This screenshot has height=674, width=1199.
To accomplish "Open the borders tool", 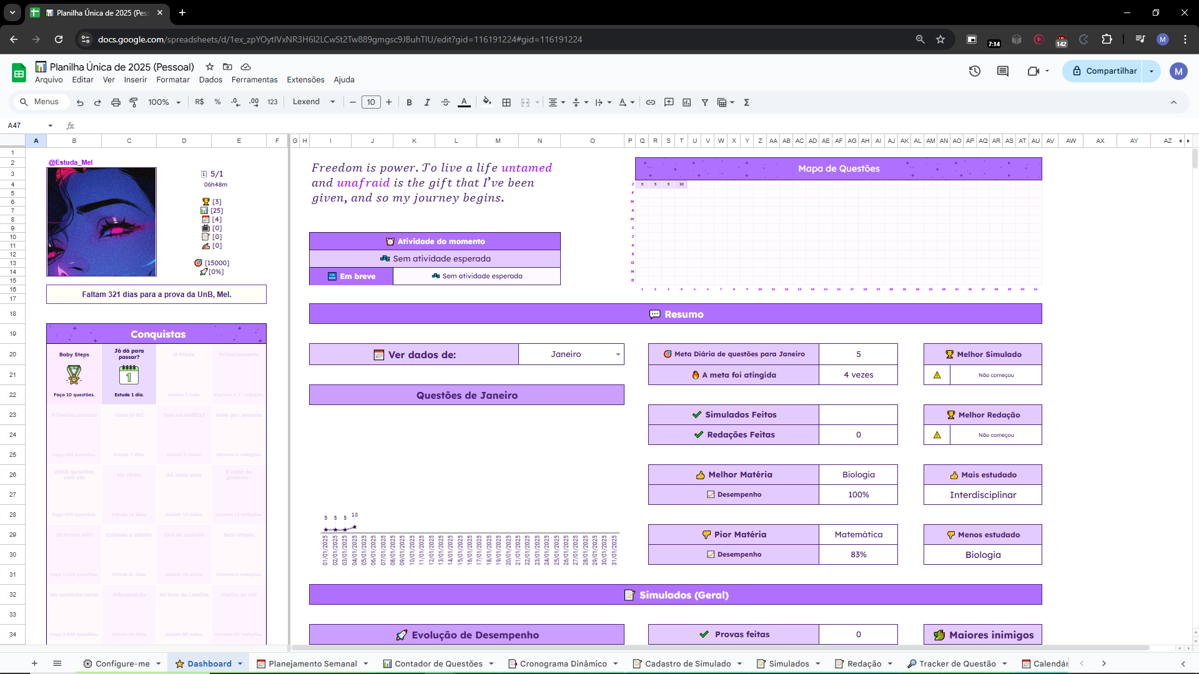I will click(x=506, y=102).
